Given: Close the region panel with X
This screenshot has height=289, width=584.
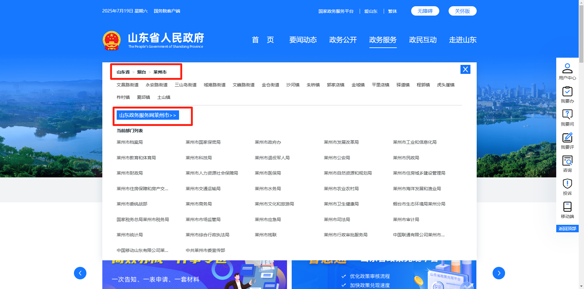Looking at the screenshot, I should tap(465, 69).
